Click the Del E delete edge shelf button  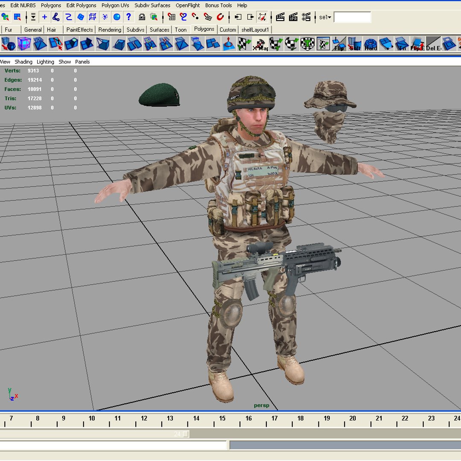point(433,44)
